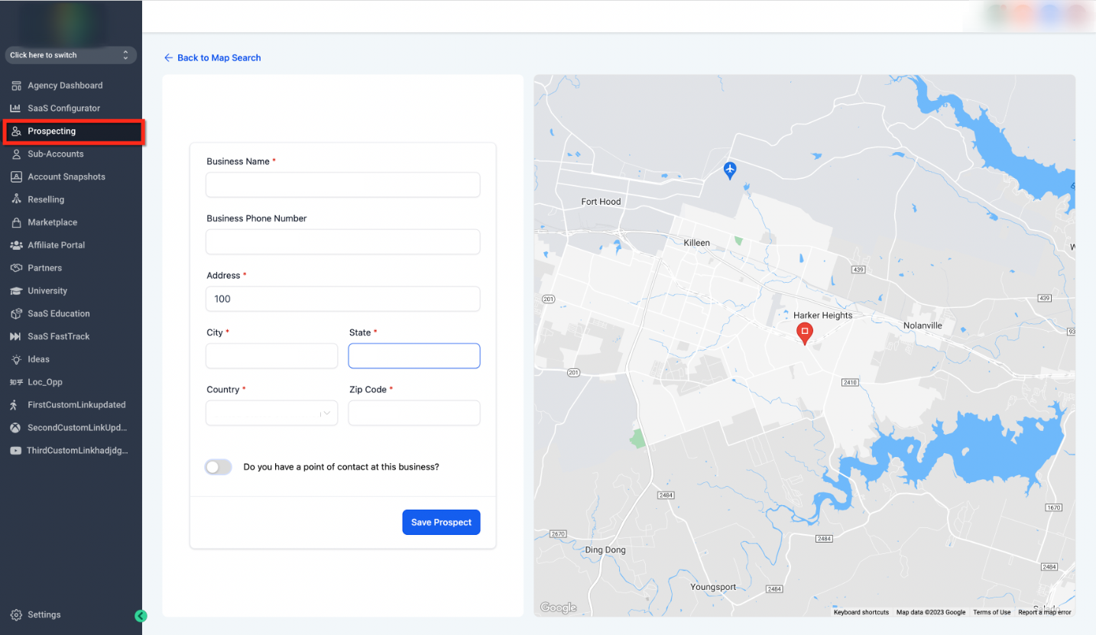Click the Marketplace bag icon
Screen dimensions: 1096x635
[x=16, y=222]
